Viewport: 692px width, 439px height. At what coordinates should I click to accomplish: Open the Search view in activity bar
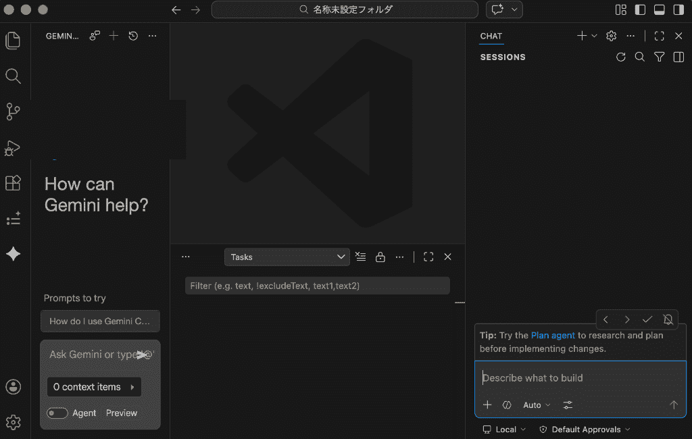13,76
